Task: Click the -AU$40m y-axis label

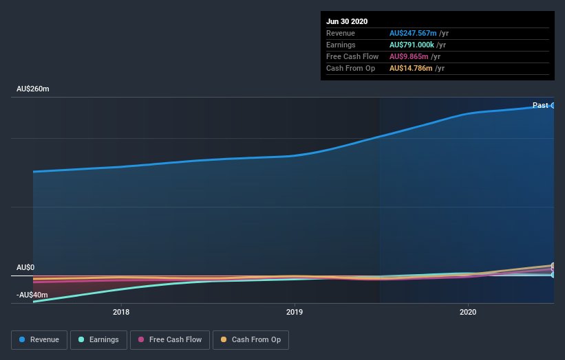Action: 32,295
